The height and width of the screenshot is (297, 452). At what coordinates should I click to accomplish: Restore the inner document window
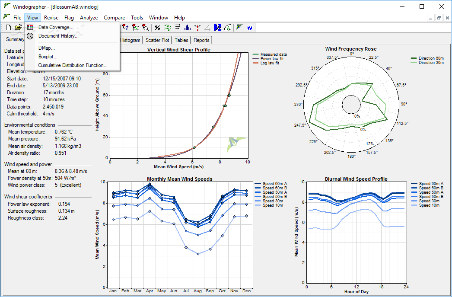point(439,18)
